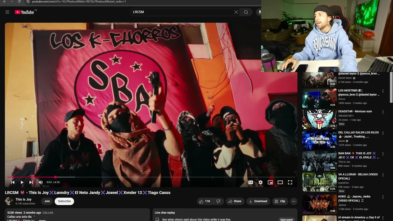Screen dimensions: 393x221
Task: Skip to next video
Action: click(x=31, y=182)
